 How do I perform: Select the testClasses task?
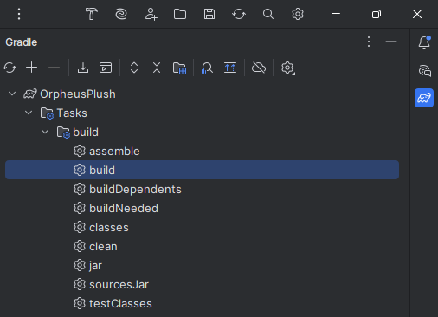202,303
